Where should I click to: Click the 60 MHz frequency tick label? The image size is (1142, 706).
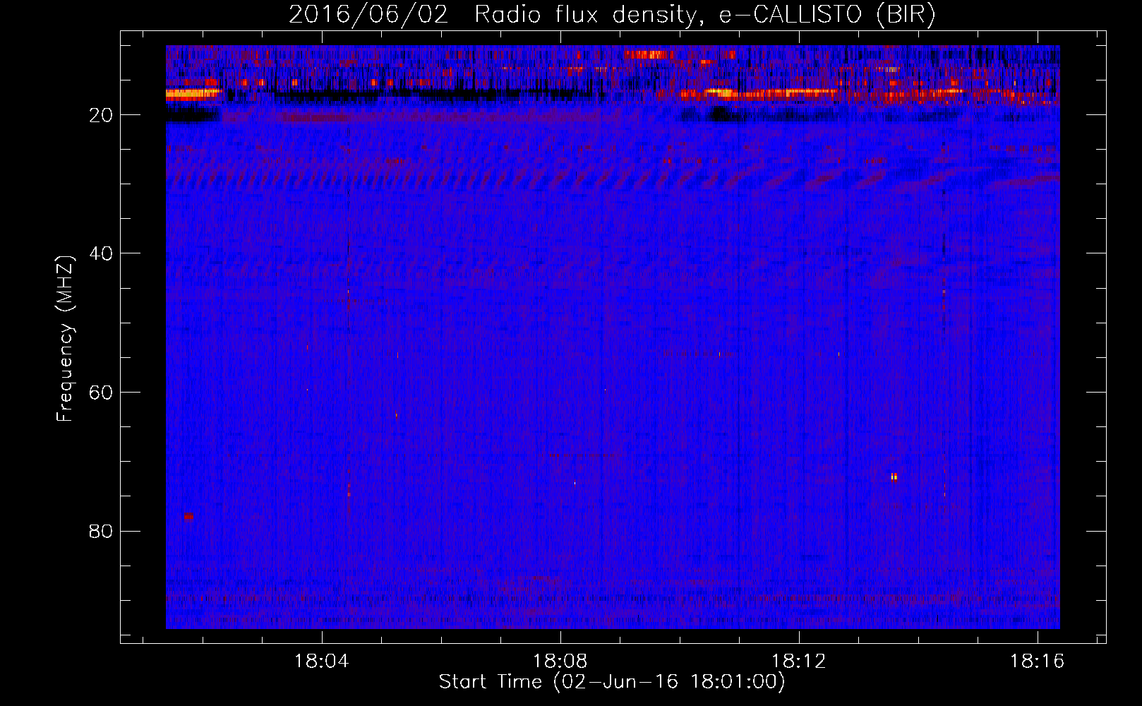(101, 393)
